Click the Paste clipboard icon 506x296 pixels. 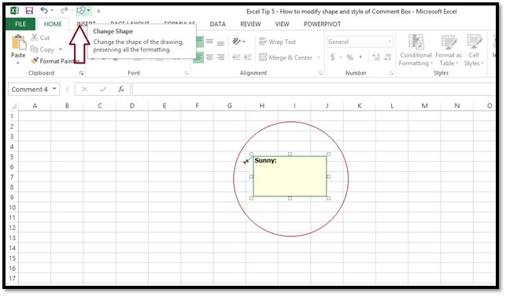click(x=18, y=42)
